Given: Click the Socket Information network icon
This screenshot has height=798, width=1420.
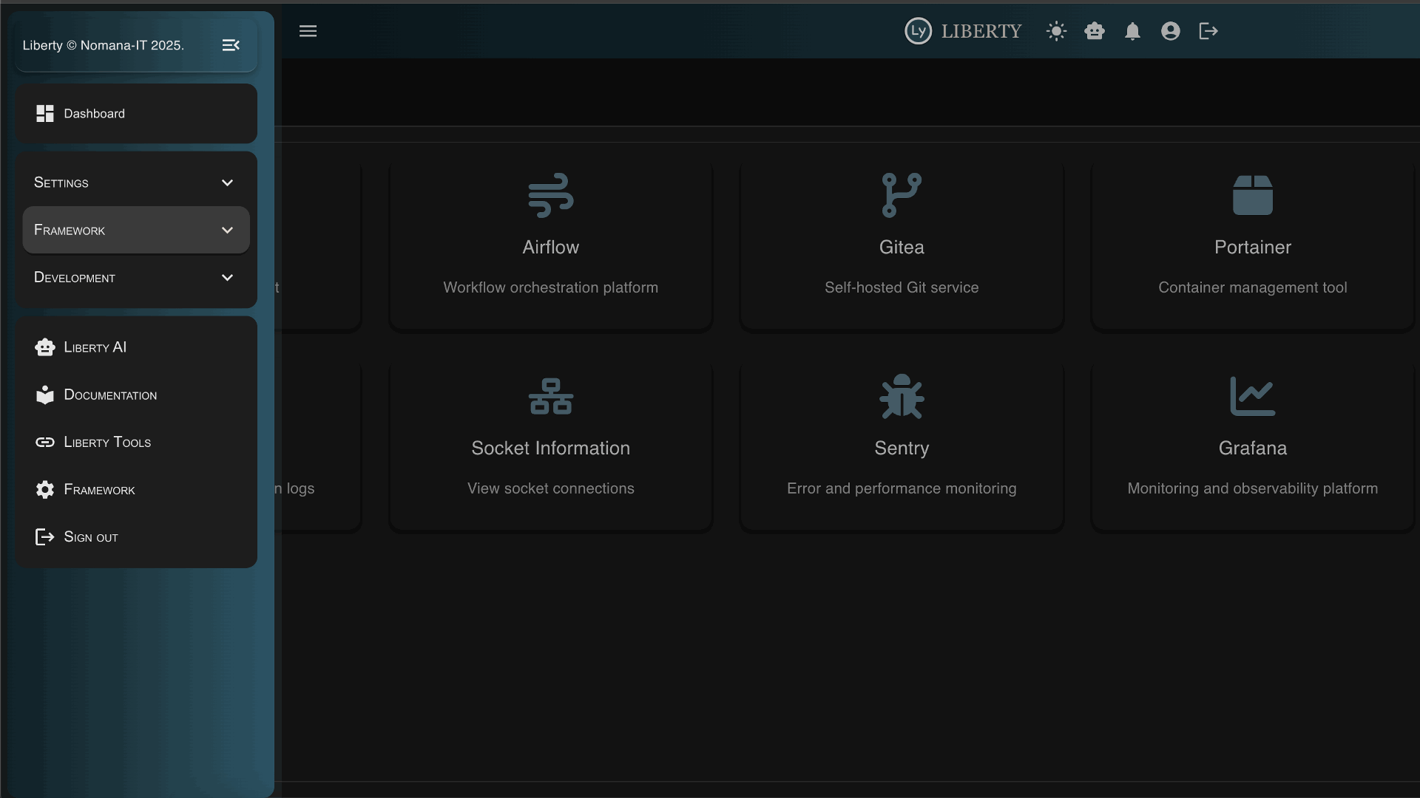Looking at the screenshot, I should point(550,397).
